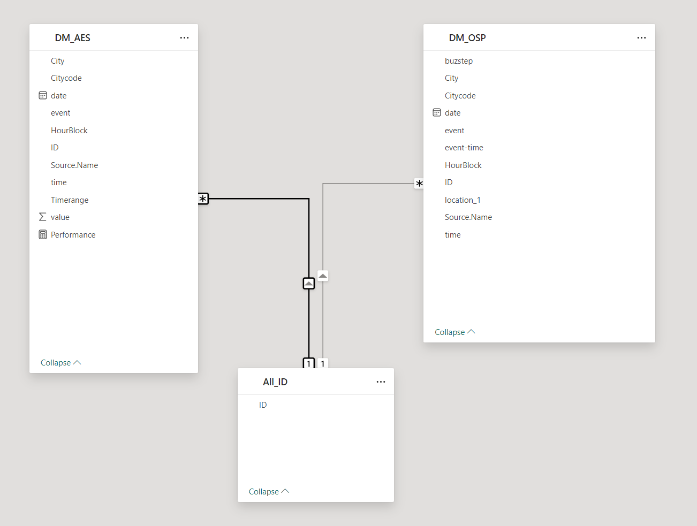Collapse the DM_OSP table card

[454, 332]
